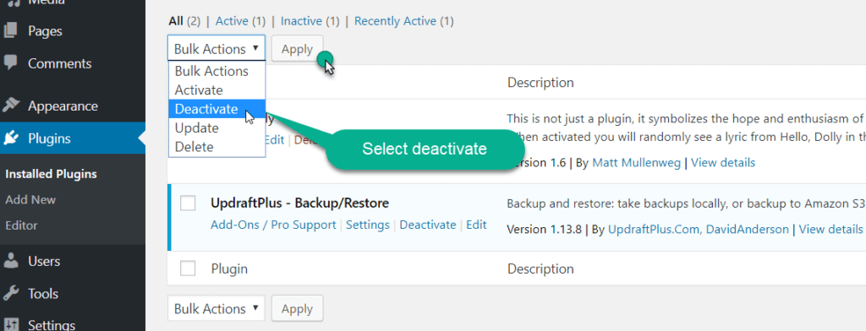The image size is (866, 331).
Task: Click the Users person icon
Action: click(x=10, y=261)
